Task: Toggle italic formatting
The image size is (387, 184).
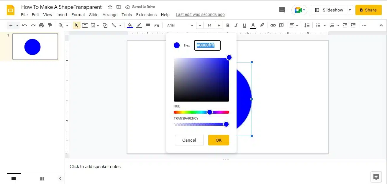Action: 236,25
